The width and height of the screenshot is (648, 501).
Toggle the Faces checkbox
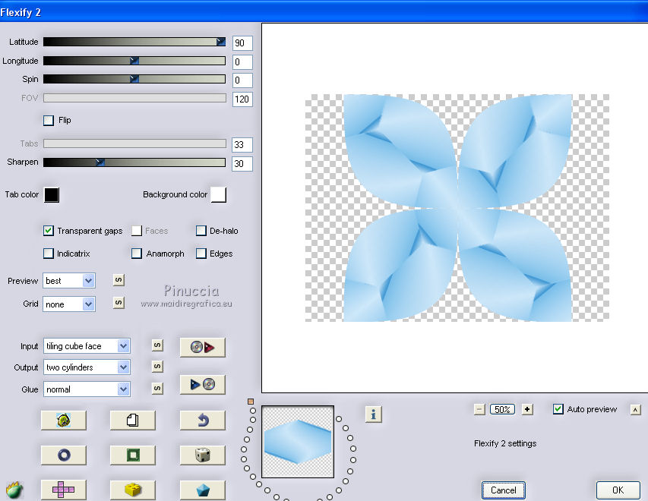point(137,231)
